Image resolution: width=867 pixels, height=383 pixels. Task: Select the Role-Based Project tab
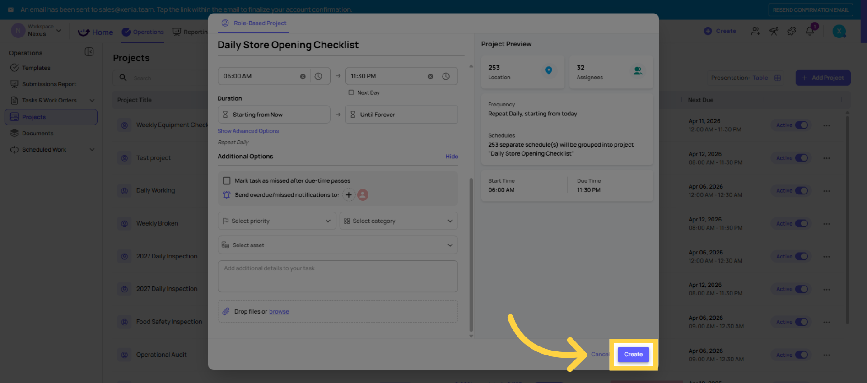point(254,23)
